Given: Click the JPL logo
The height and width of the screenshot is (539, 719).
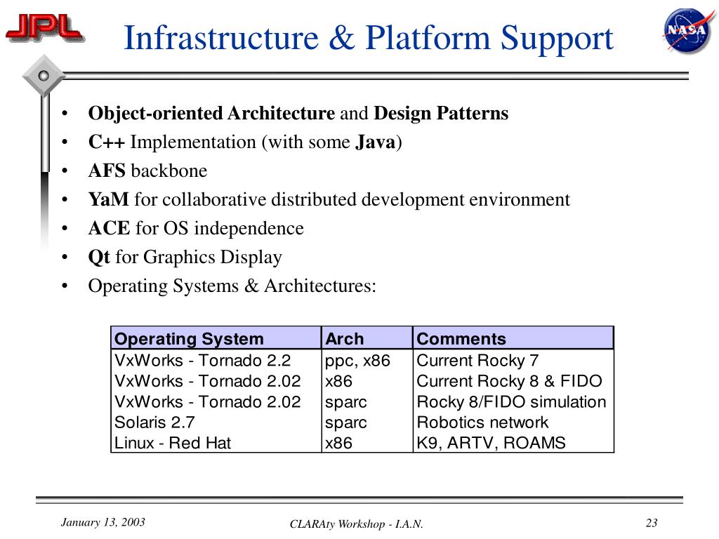Looking at the screenshot, I should coord(44,29).
